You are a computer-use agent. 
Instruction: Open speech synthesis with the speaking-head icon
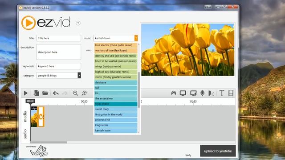point(211,93)
